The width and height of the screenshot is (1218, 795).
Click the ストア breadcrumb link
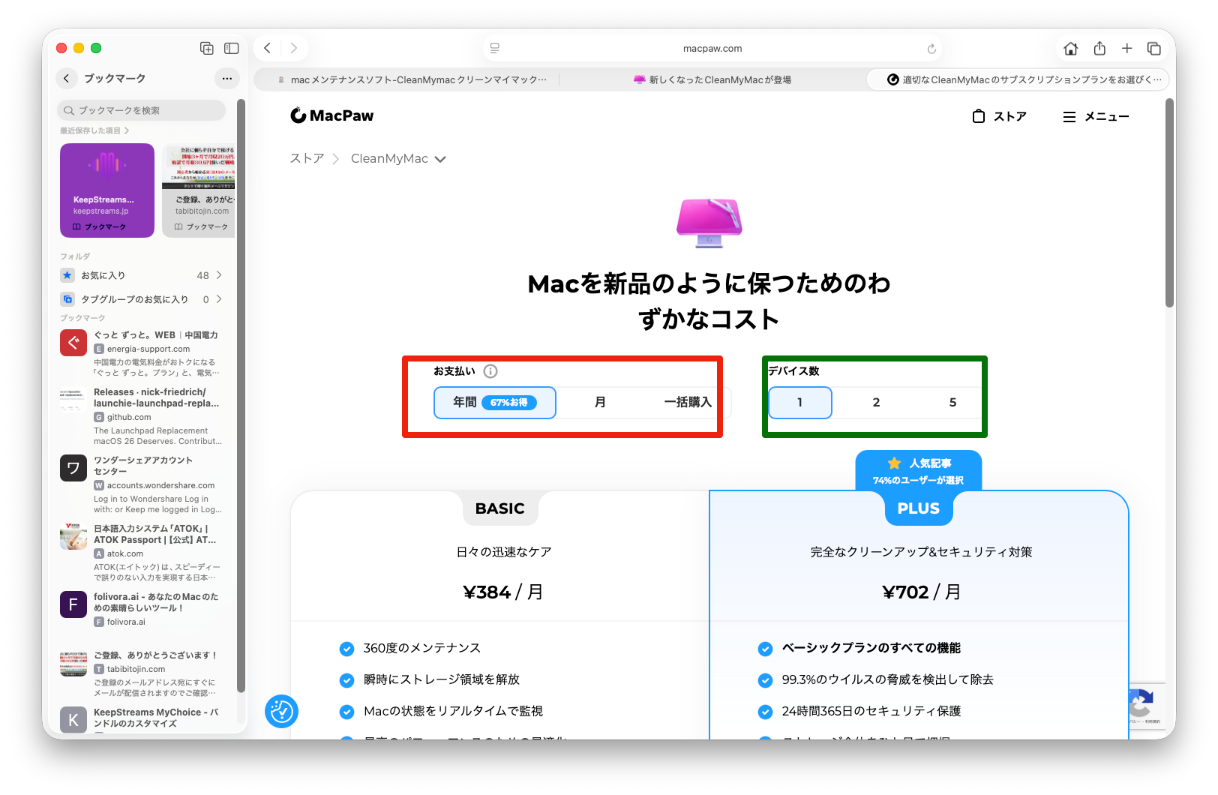pyautogui.click(x=307, y=159)
